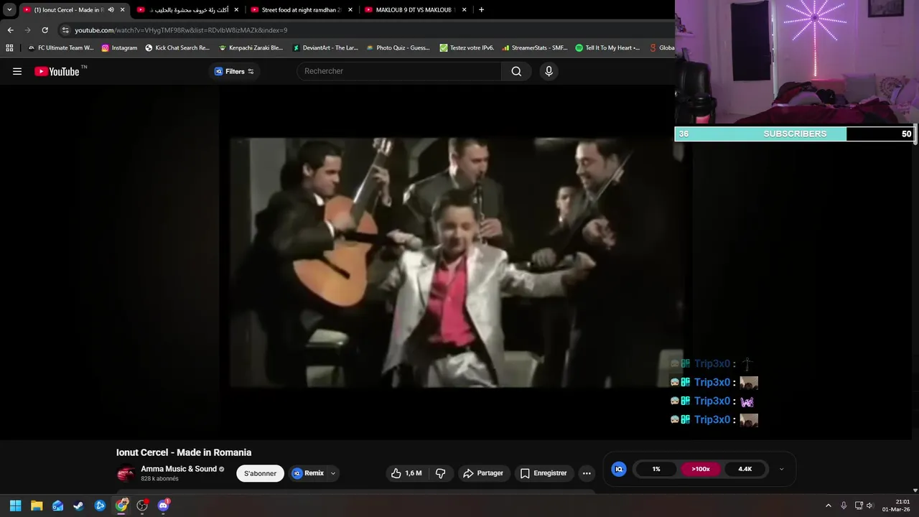Go back with the browser back arrow
This screenshot has height=517, width=919.
click(10, 30)
